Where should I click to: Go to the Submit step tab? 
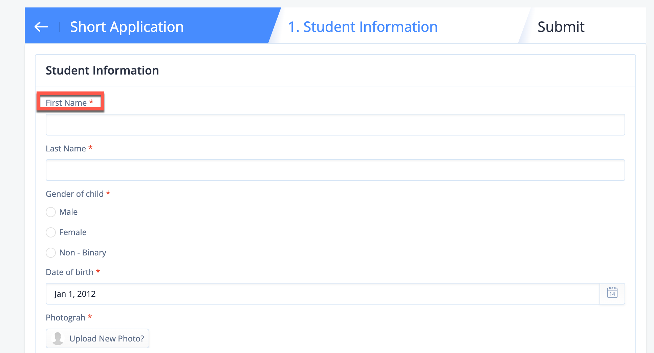coord(561,27)
